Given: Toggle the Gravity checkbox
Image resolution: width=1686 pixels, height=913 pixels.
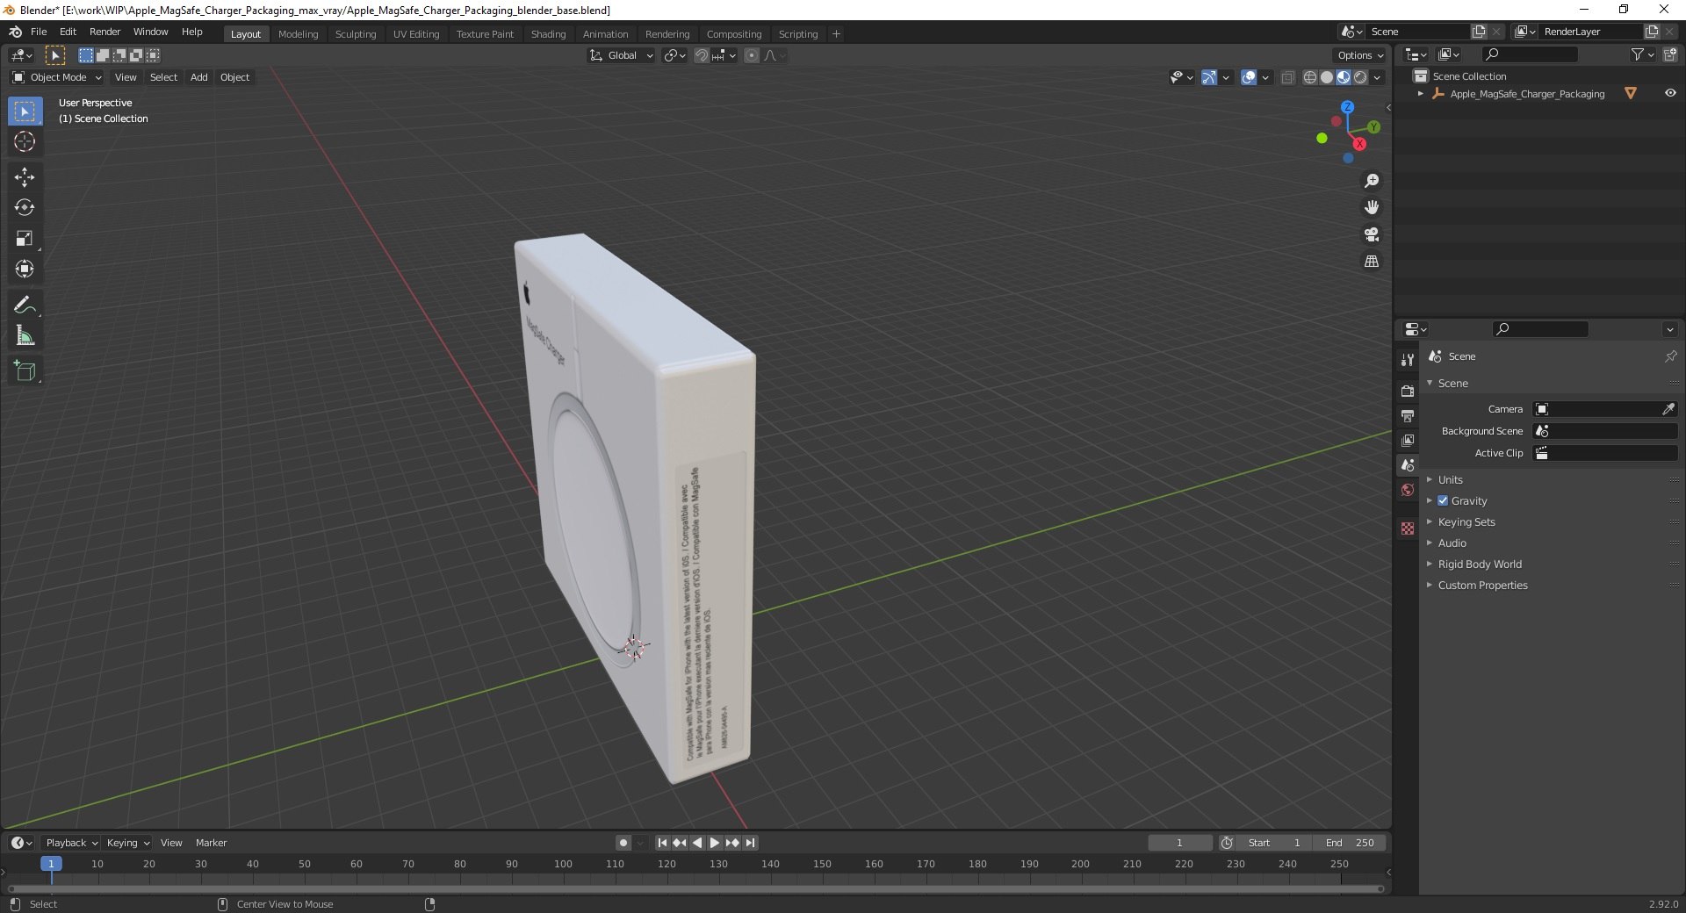Looking at the screenshot, I should point(1443,500).
